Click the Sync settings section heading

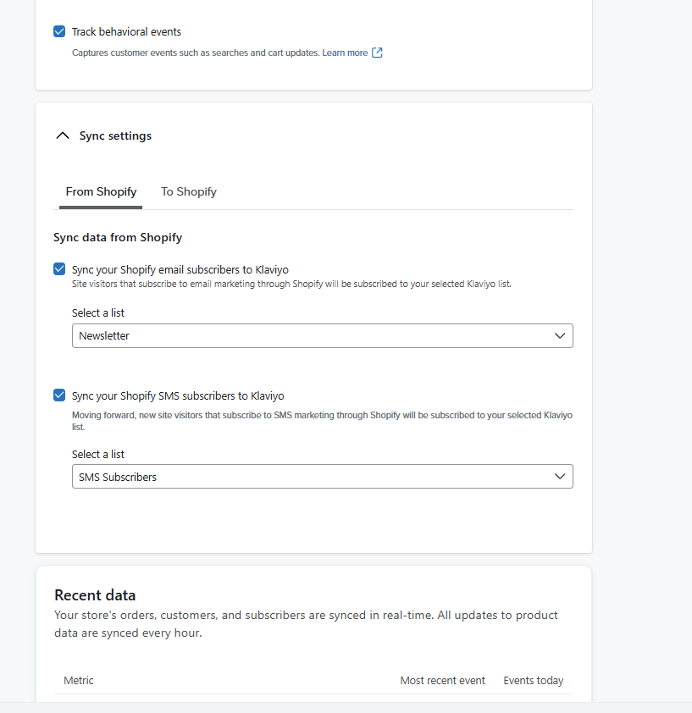[x=115, y=135]
